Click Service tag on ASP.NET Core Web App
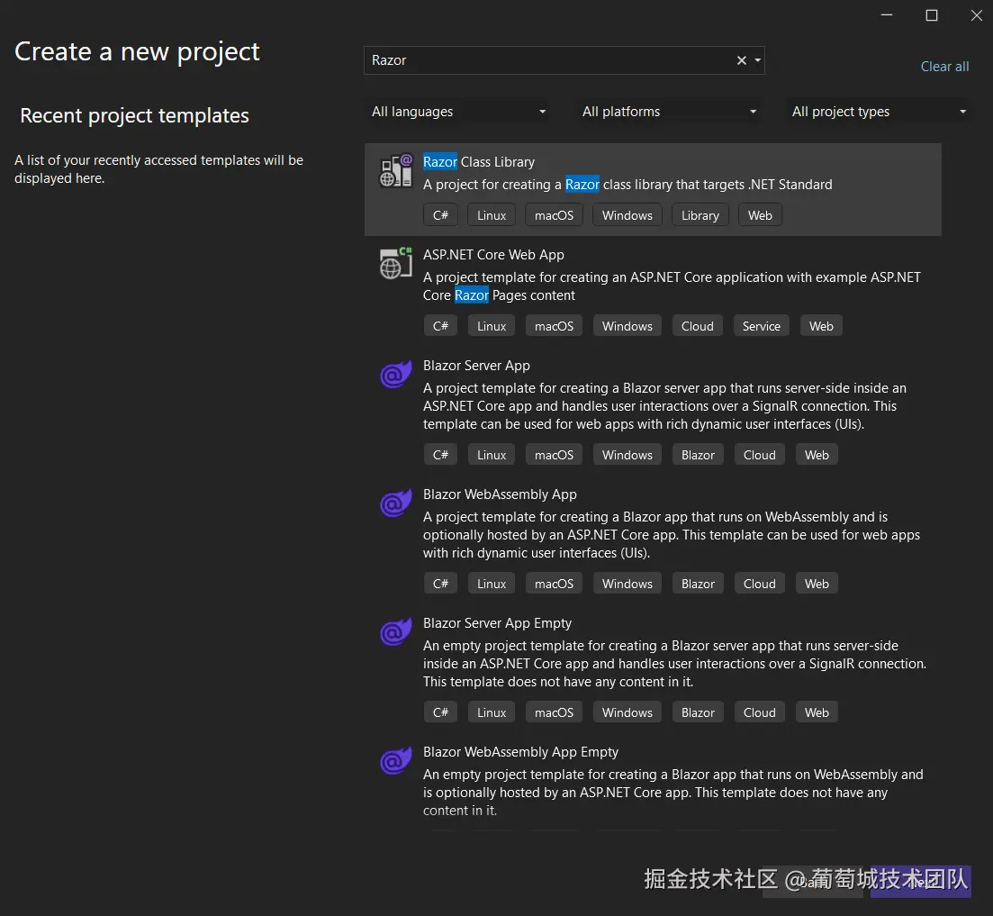Image resolution: width=993 pixels, height=916 pixels. point(762,326)
